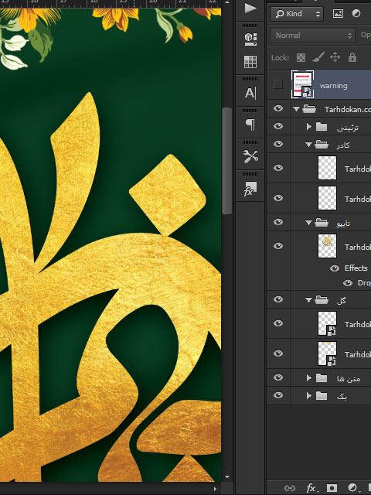Open the Character panel icon
Screen dimensions: 371x495
click(250, 93)
